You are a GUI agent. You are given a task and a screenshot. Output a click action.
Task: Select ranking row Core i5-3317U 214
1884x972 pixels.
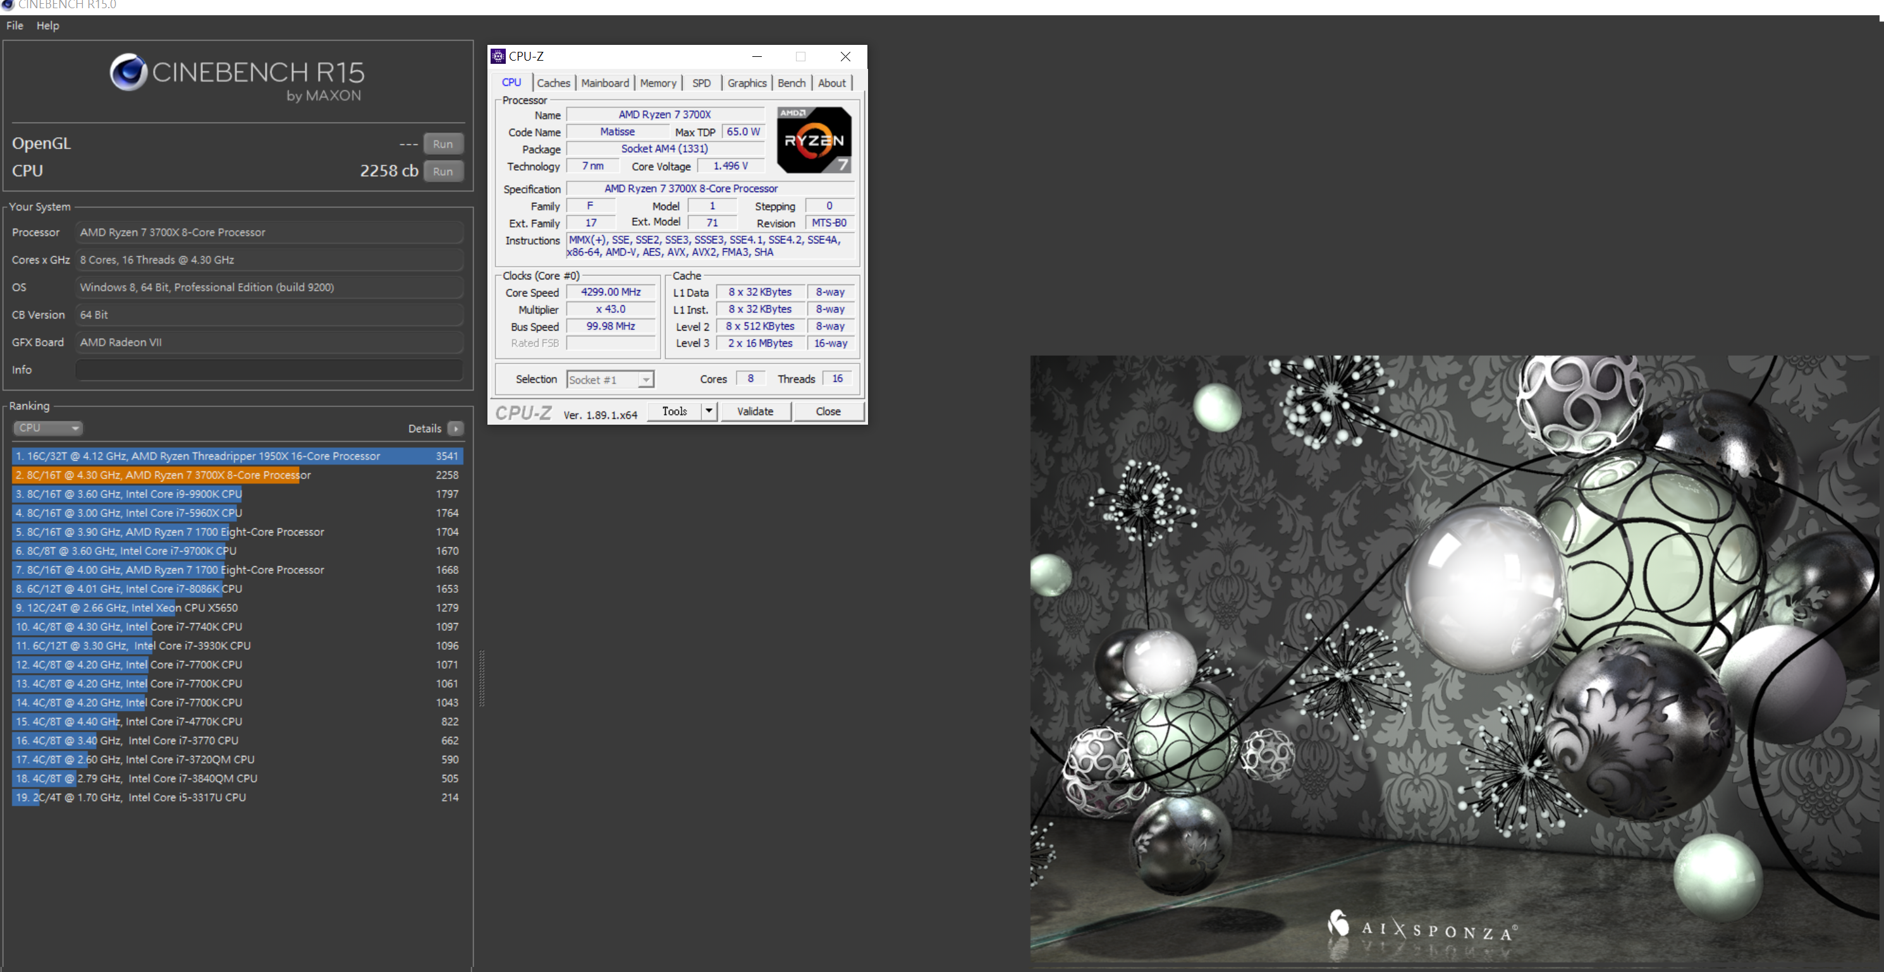237,799
